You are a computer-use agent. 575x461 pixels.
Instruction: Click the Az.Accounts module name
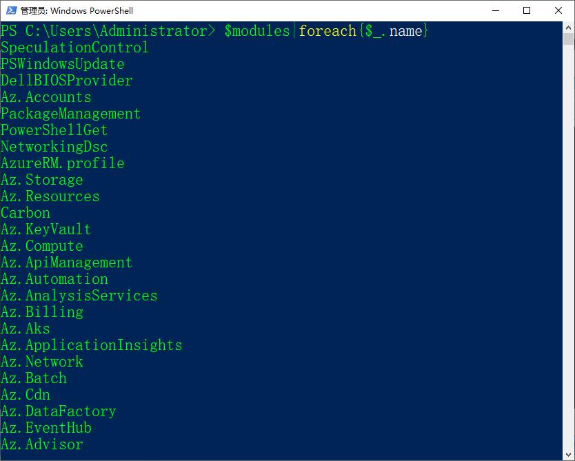(x=46, y=96)
